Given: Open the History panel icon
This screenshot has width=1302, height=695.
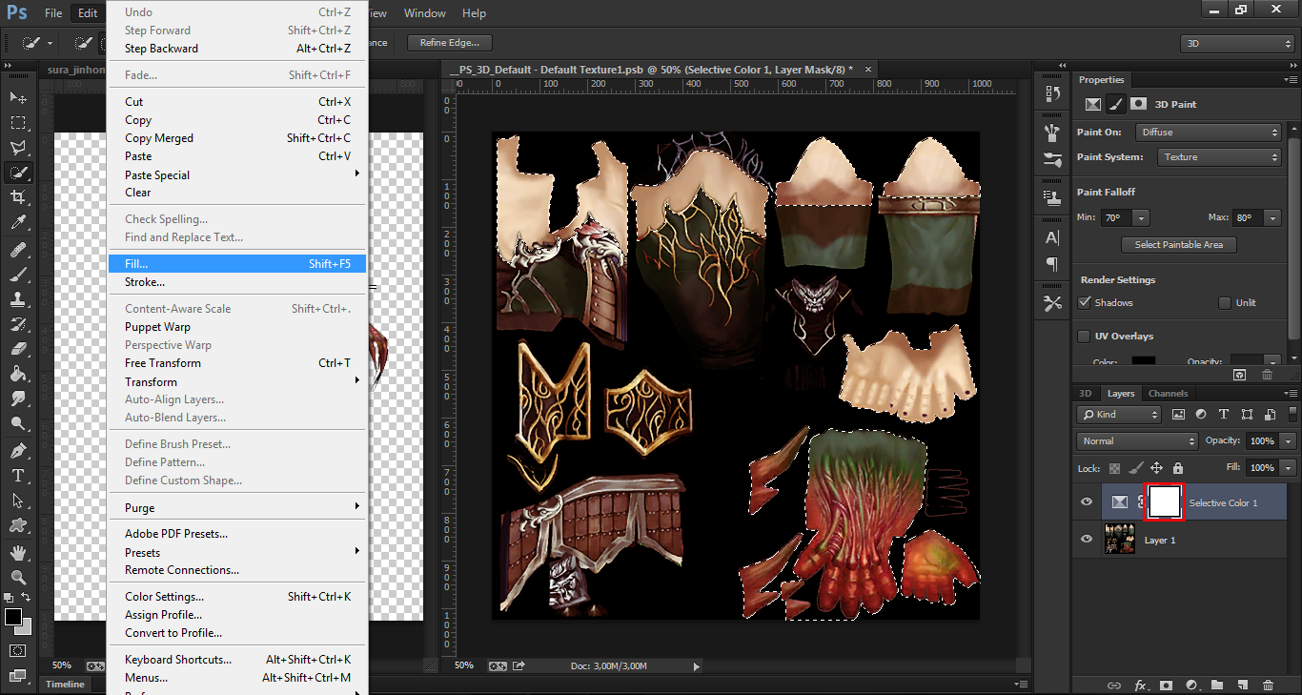Looking at the screenshot, I should coord(1052,93).
